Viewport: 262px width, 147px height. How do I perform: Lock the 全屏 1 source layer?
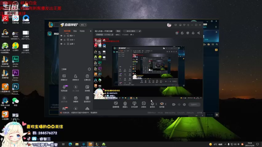coord(65,44)
